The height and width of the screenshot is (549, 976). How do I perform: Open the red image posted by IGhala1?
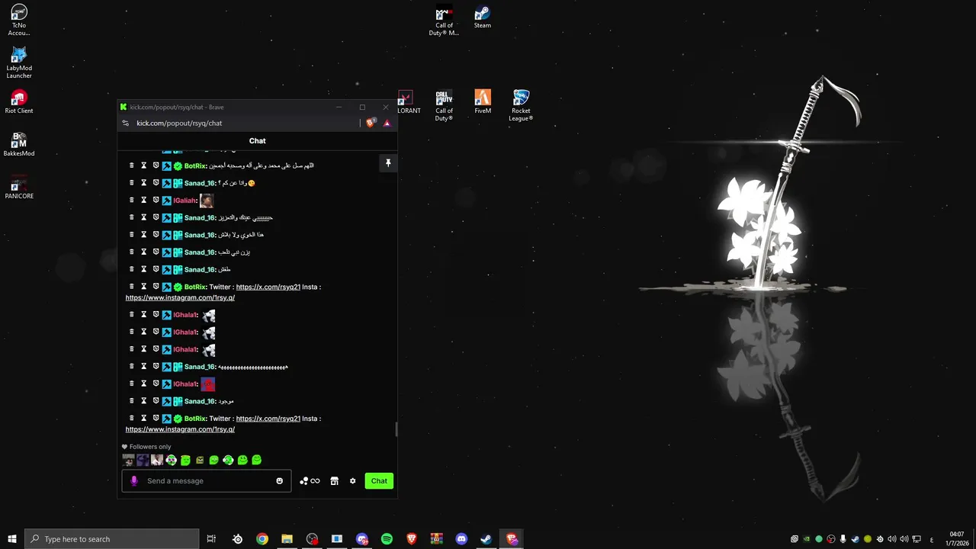[x=207, y=384]
